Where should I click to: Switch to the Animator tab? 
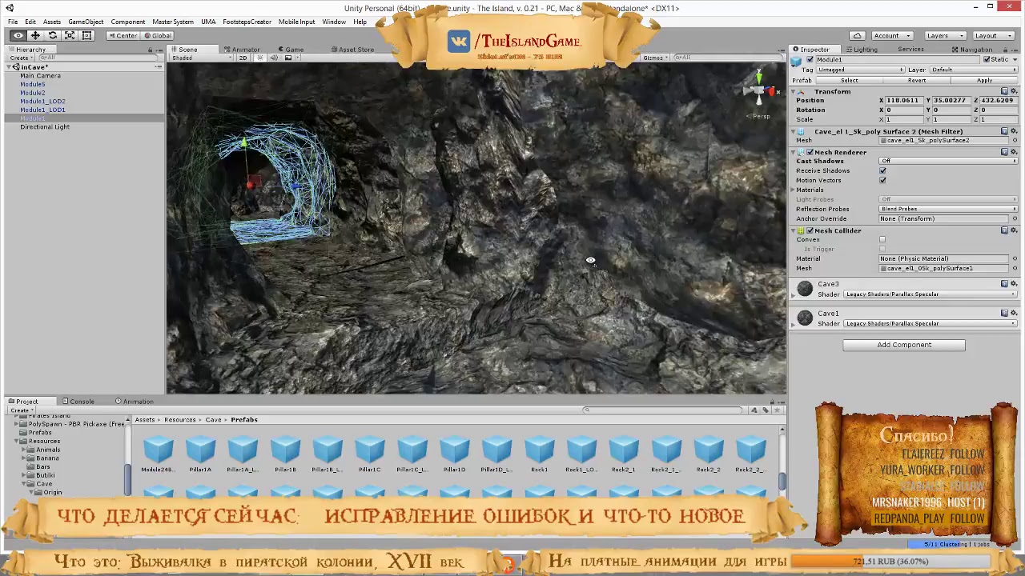tap(242, 50)
